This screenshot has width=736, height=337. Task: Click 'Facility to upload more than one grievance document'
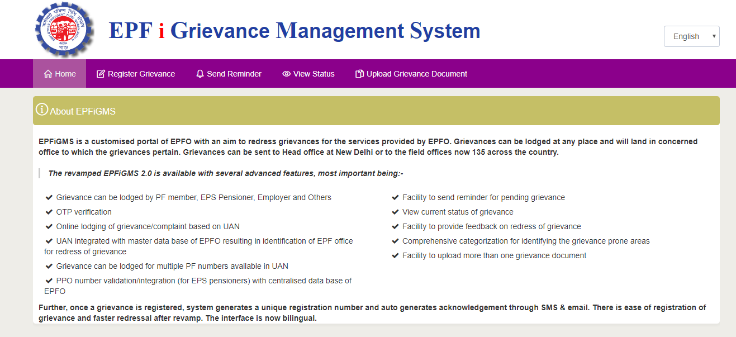click(x=495, y=255)
